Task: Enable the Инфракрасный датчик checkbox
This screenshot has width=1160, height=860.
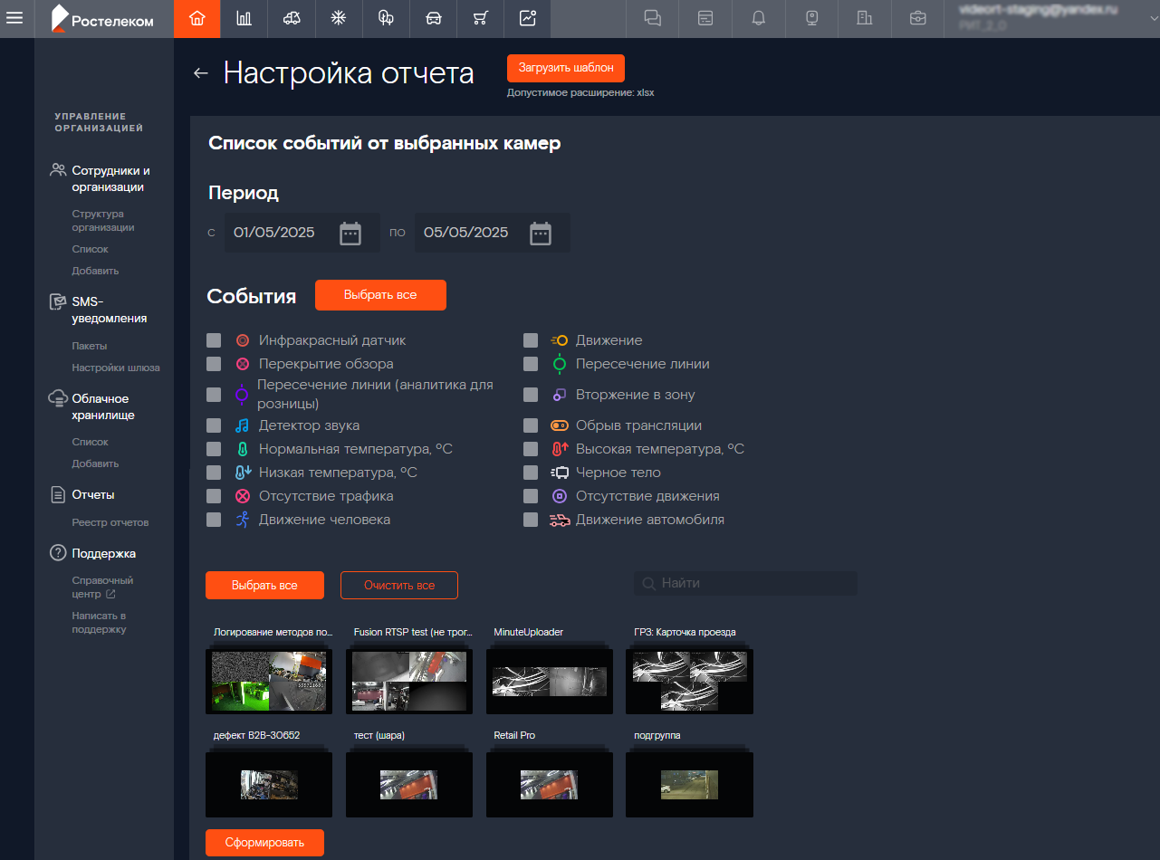Action: [214, 340]
